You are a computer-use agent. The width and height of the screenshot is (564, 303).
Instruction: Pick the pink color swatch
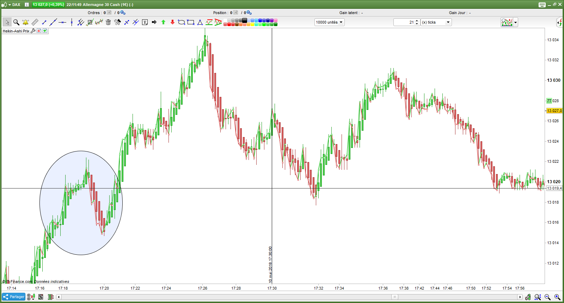pos(276,20)
